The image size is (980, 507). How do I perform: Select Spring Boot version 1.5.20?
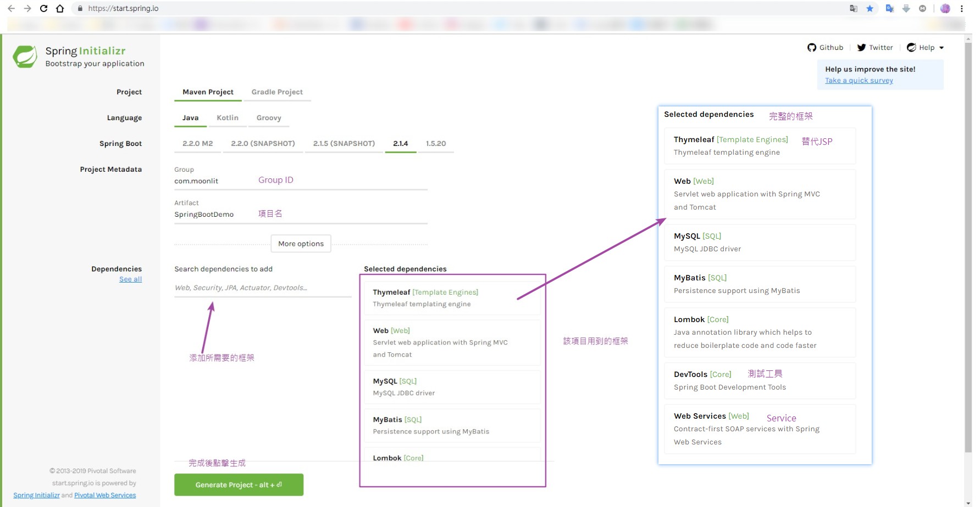click(436, 144)
